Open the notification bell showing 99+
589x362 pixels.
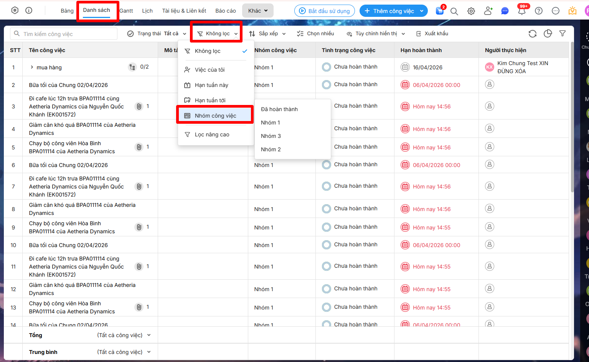tap(522, 11)
